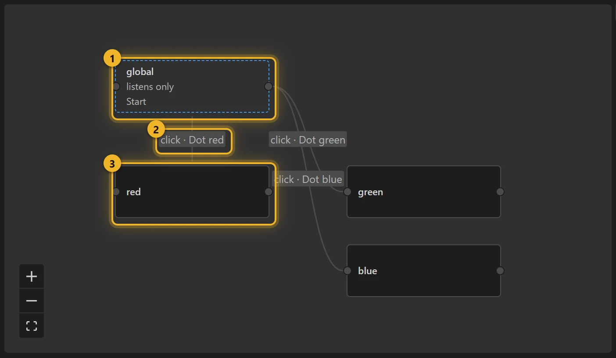The width and height of the screenshot is (616, 358).
Task: Click the red node's input handle
Action: point(116,192)
